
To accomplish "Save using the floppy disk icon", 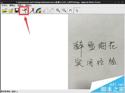I will click(x=17, y=10).
